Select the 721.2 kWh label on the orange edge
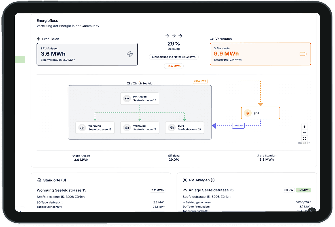The image size is (335, 227). 200,81
